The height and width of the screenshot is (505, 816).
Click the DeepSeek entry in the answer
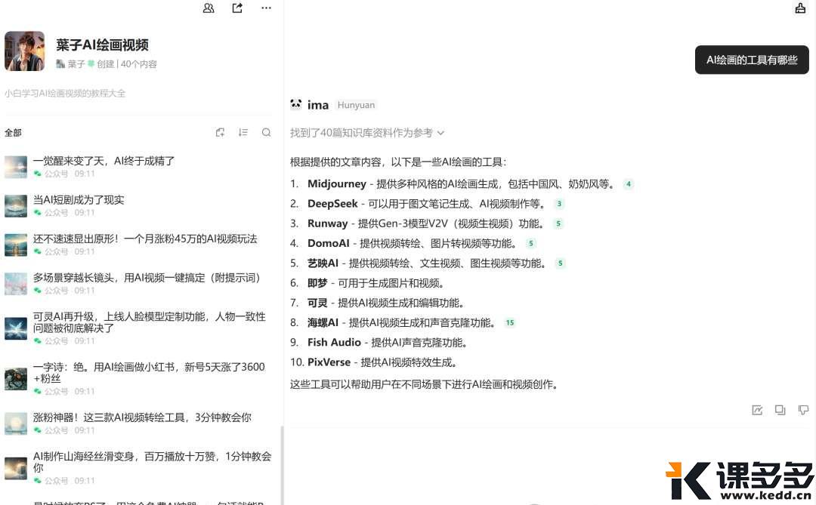(332, 203)
